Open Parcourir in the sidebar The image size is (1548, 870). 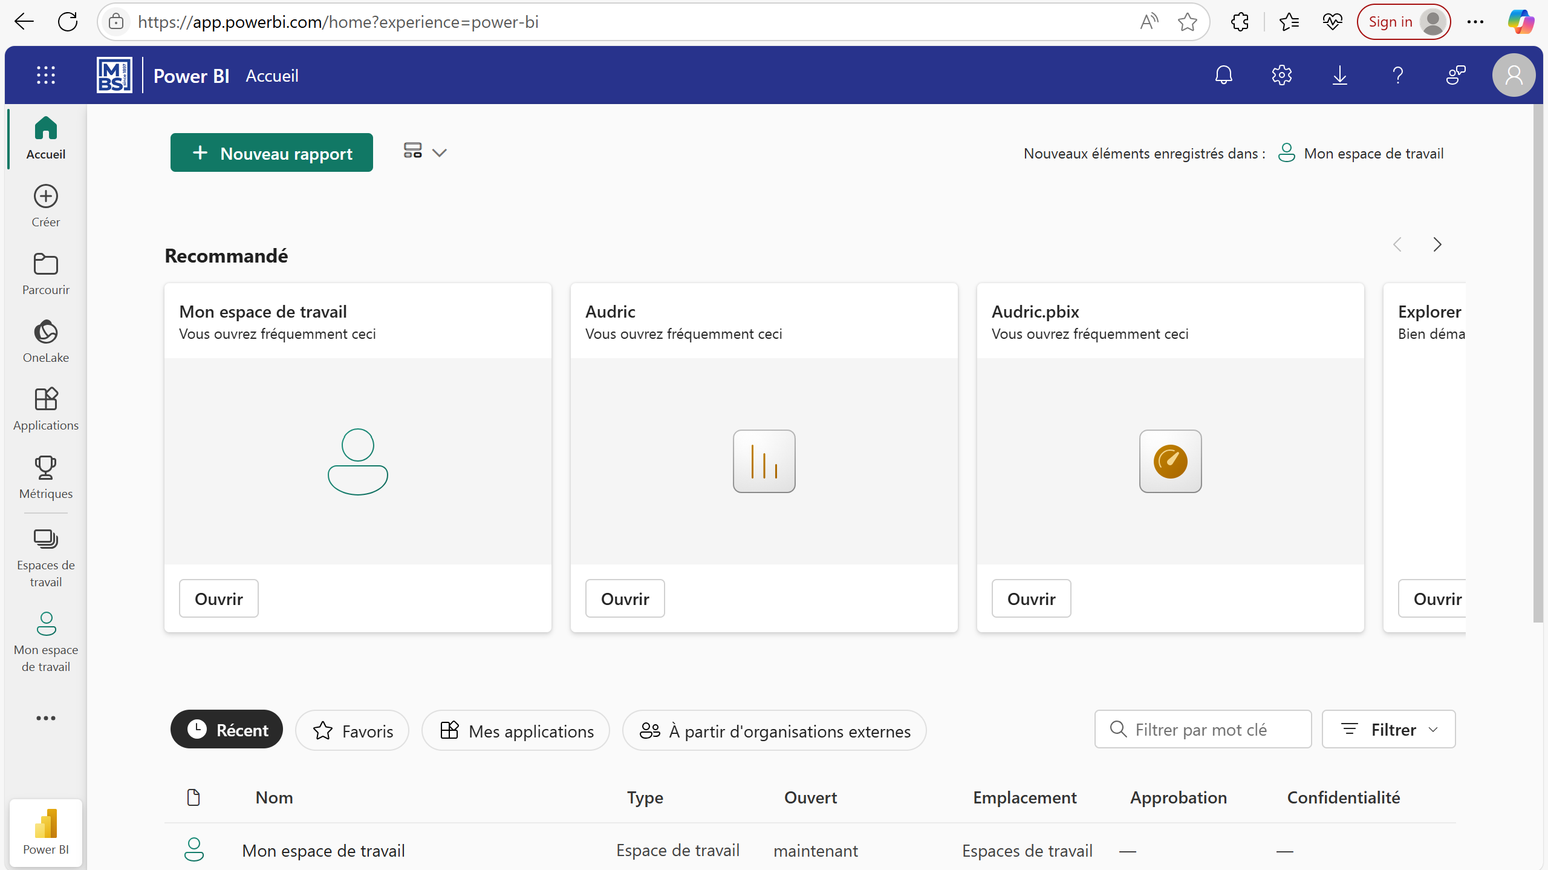tap(46, 274)
